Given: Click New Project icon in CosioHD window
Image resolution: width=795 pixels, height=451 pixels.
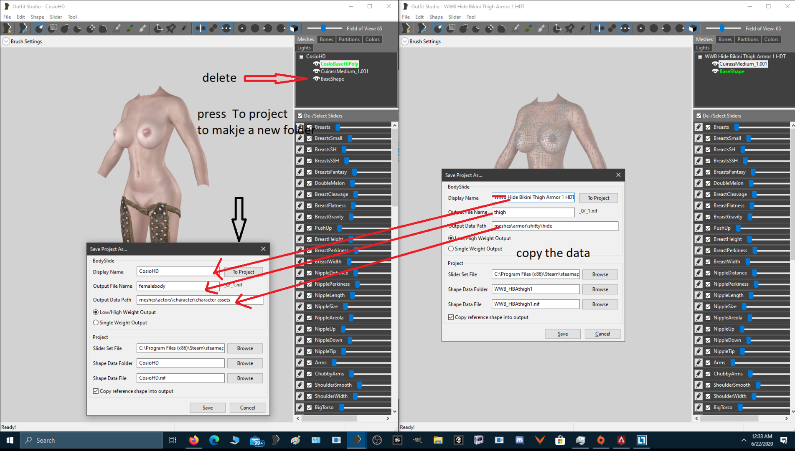Looking at the screenshot, I should (x=8, y=28).
